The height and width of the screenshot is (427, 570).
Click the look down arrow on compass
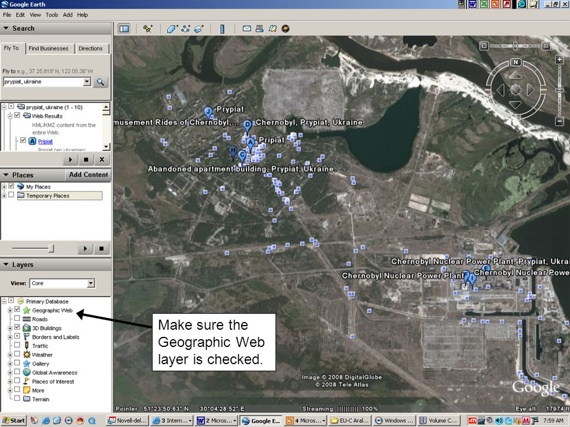(515, 104)
